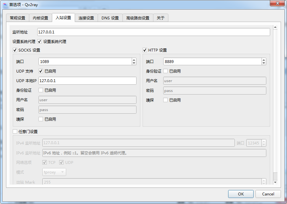287x204 pixels.
Task: Go to the 连接设置 tab
Action: pyautogui.click(x=86, y=18)
